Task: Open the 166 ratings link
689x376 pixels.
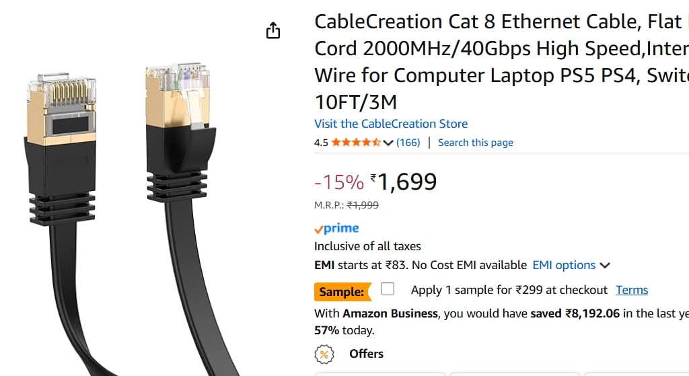Action: click(x=408, y=143)
